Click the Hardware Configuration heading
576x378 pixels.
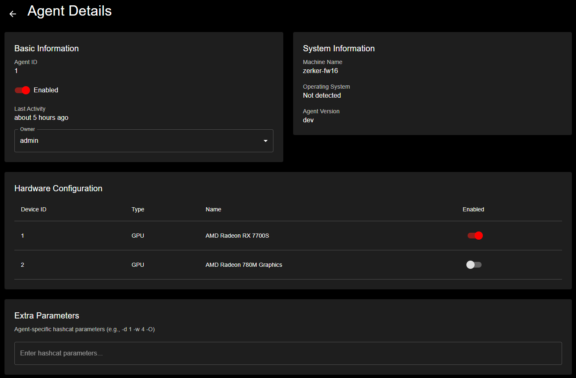(x=58, y=188)
